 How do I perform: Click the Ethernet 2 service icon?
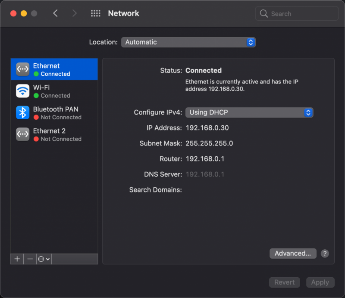pos(22,134)
